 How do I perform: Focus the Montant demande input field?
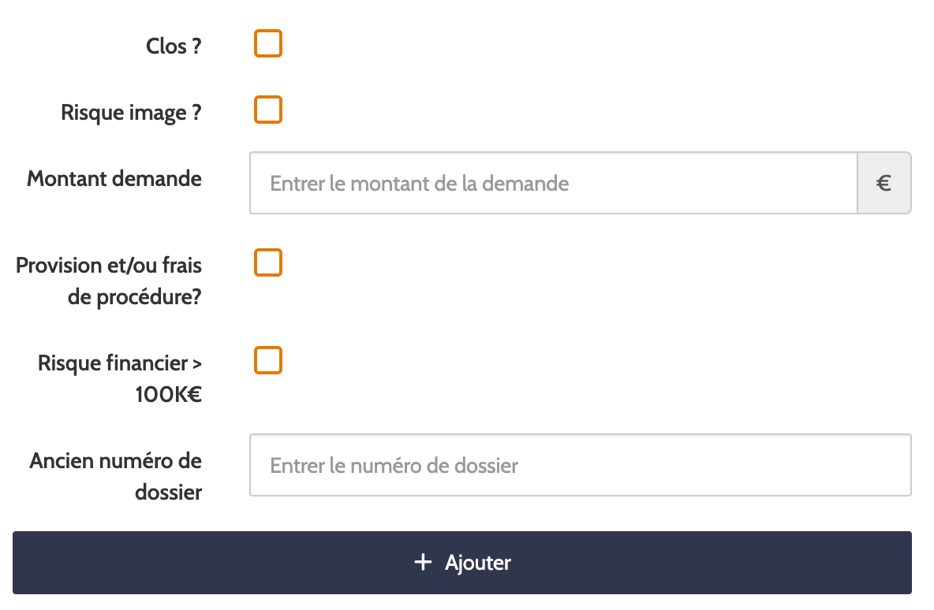tap(553, 184)
